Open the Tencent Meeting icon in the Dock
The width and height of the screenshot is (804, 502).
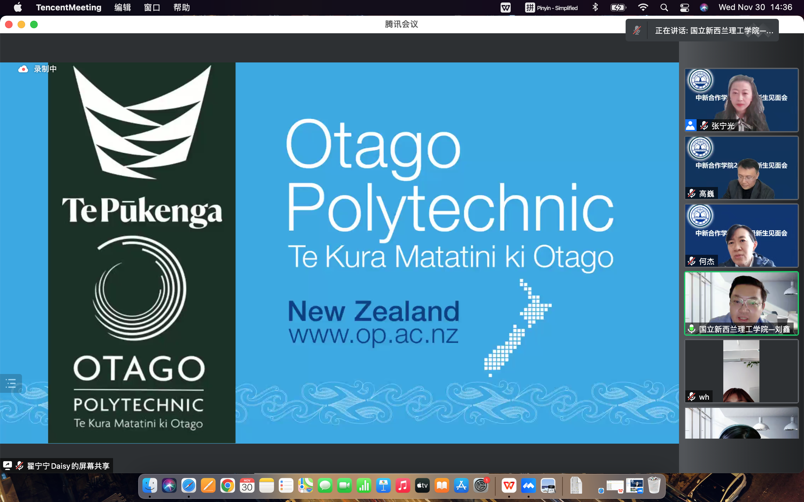tap(529, 486)
